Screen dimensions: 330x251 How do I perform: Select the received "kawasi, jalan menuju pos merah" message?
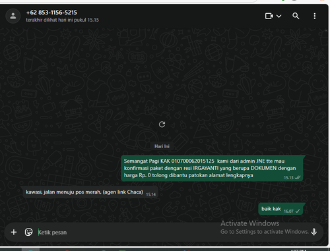pos(90,192)
